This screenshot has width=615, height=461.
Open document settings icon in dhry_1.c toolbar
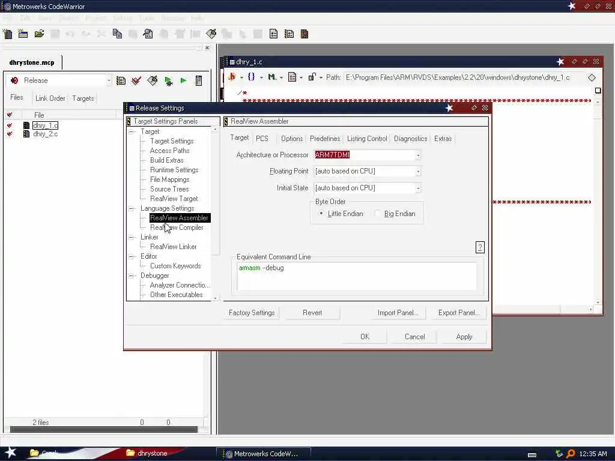(292, 77)
